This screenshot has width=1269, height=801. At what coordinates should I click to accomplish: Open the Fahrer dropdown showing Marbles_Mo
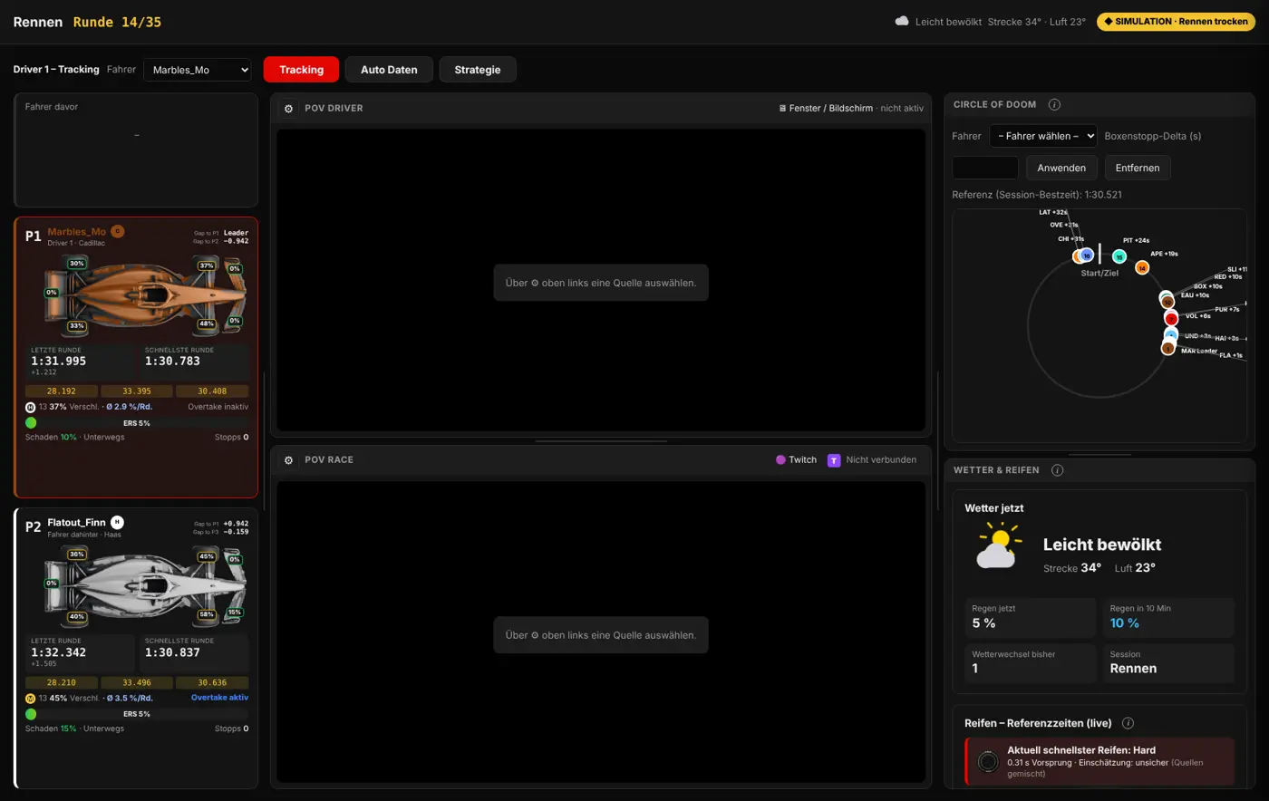click(197, 69)
